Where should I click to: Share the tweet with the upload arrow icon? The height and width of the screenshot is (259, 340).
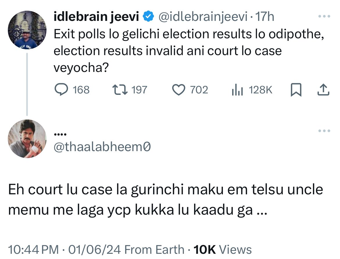click(x=323, y=90)
